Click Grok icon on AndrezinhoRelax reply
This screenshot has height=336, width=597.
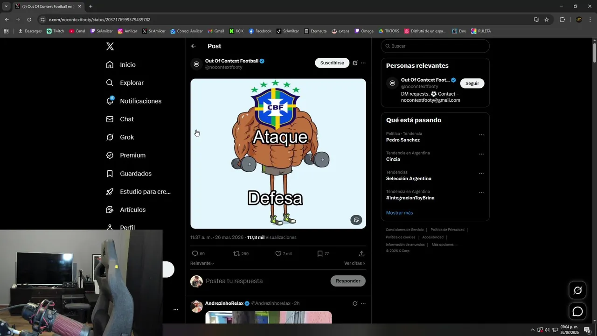pos(355,303)
